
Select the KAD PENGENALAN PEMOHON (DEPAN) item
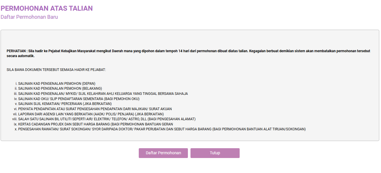(57, 84)
